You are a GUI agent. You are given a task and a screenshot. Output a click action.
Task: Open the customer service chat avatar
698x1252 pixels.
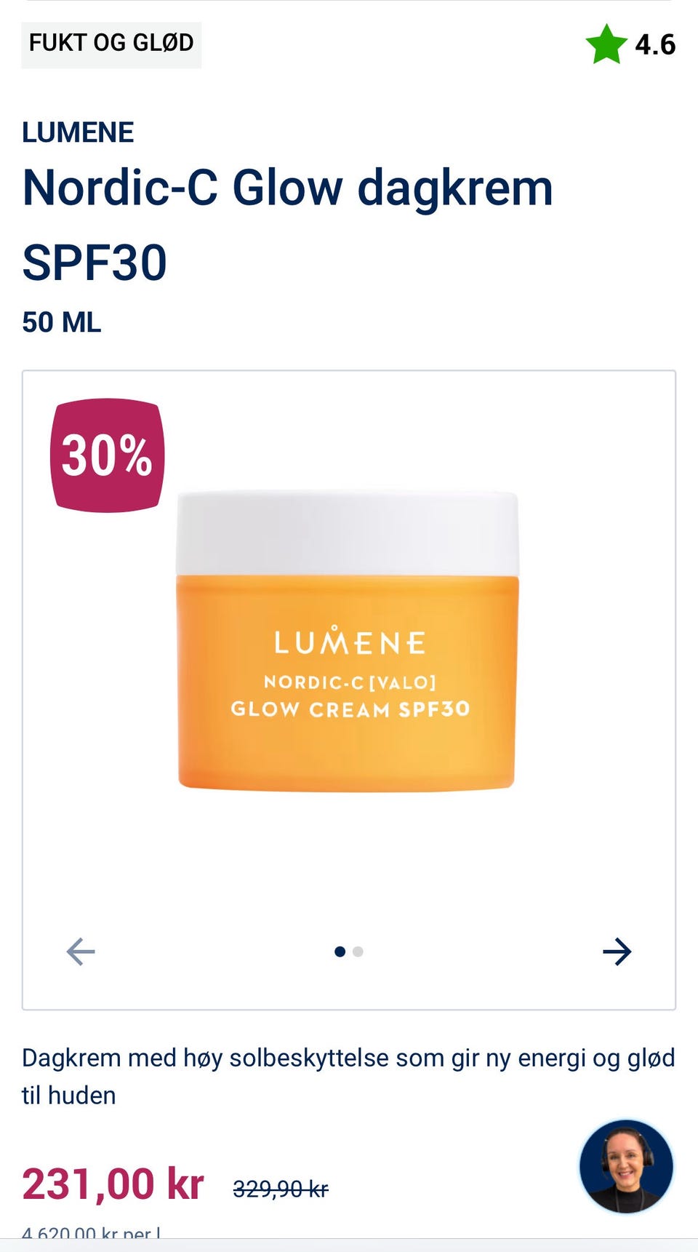pyautogui.click(x=626, y=1166)
